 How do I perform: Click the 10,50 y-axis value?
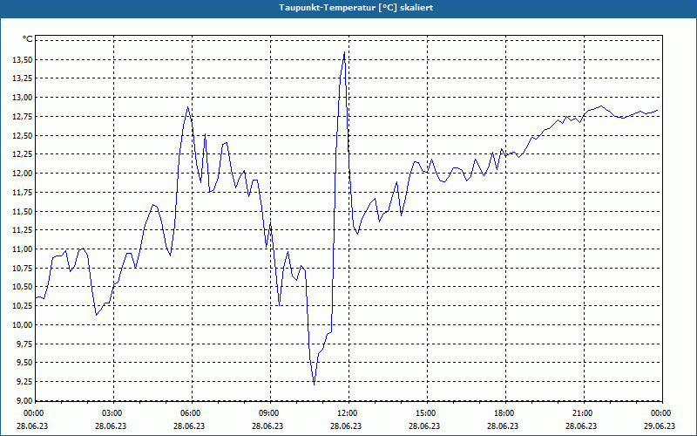click(x=24, y=287)
